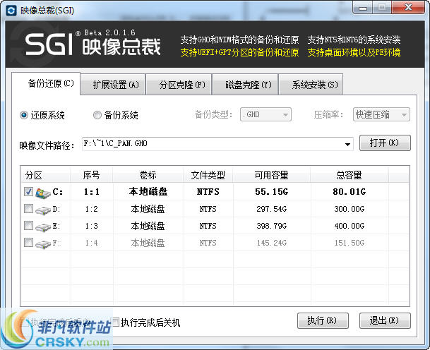Click the 执行(R) button
430x350 pixels.
coord(323,320)
